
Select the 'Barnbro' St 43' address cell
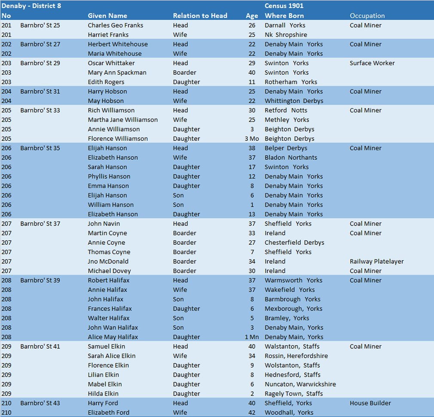point(40,403)
